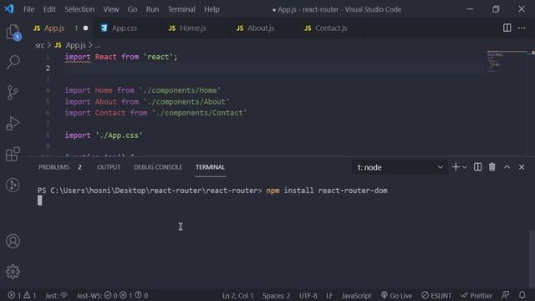
Task: Close the terminal panel
Action: tap(522, 167)
